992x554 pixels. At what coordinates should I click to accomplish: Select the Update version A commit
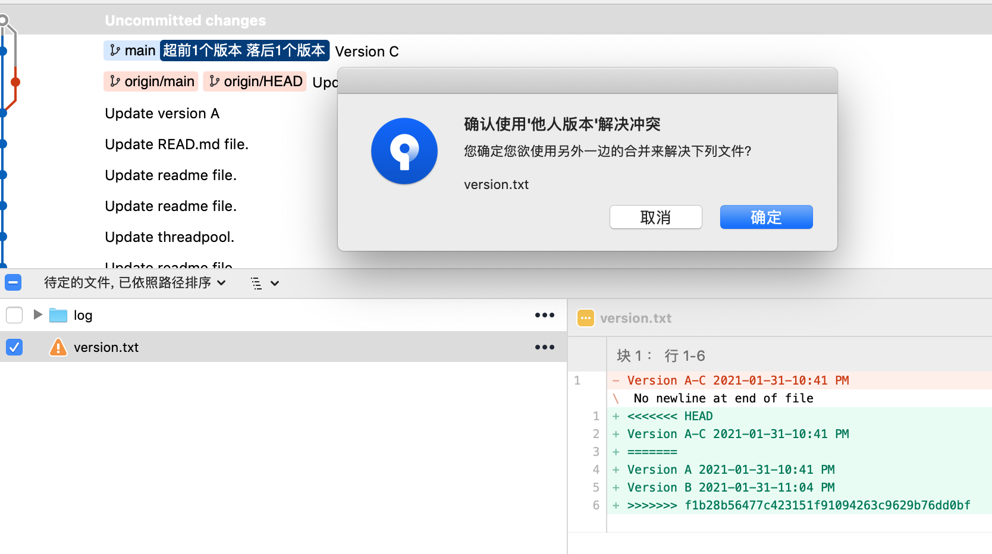coord(162,113)
